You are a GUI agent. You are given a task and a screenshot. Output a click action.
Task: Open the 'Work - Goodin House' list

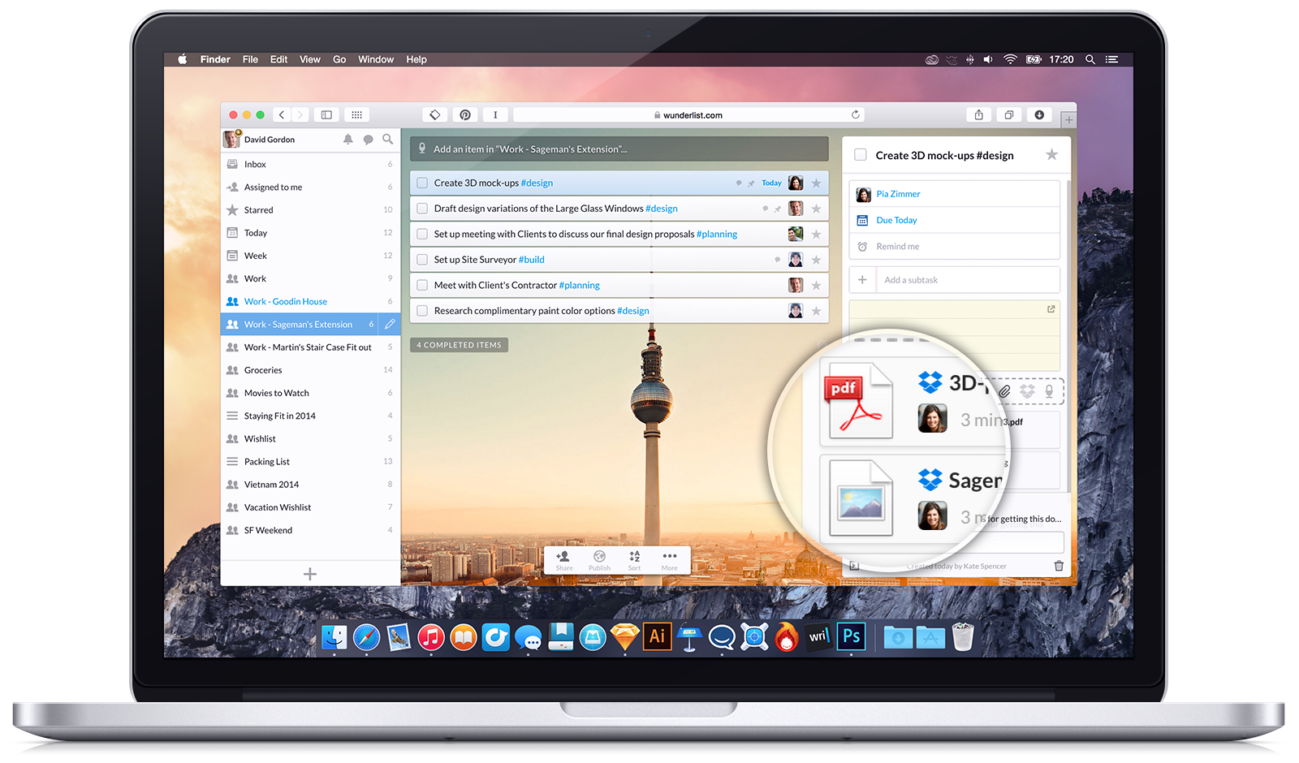310,301
